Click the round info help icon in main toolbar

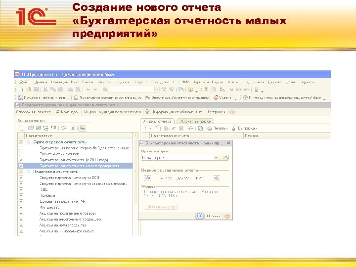(190, 89)
